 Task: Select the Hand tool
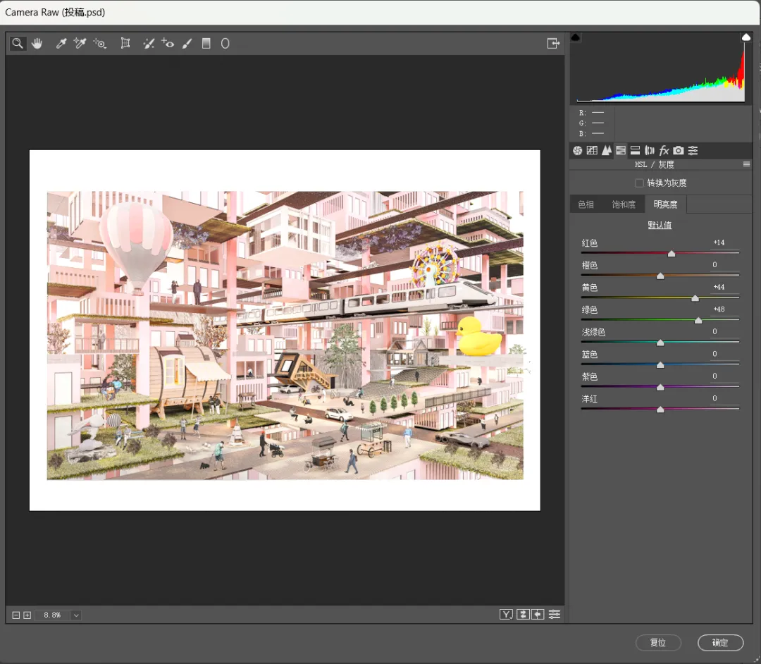coord(37,44)
